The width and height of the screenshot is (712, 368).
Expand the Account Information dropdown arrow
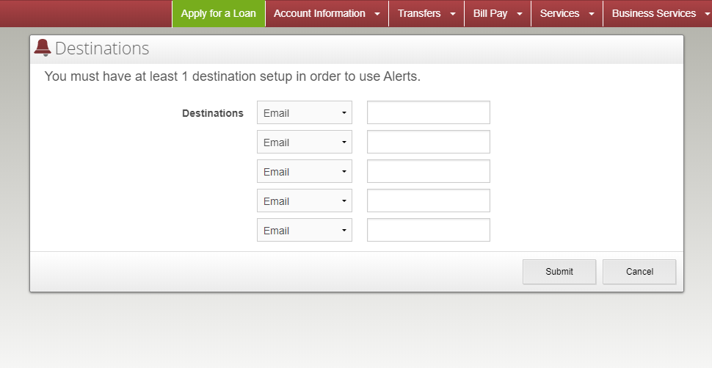[377, 14]
